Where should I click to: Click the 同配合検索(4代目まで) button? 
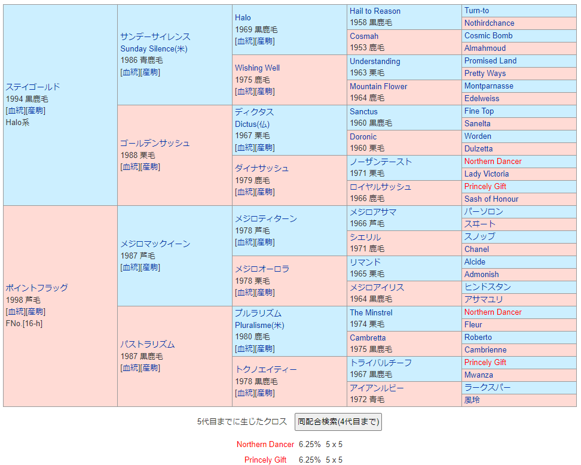click(x=338, y=422)
